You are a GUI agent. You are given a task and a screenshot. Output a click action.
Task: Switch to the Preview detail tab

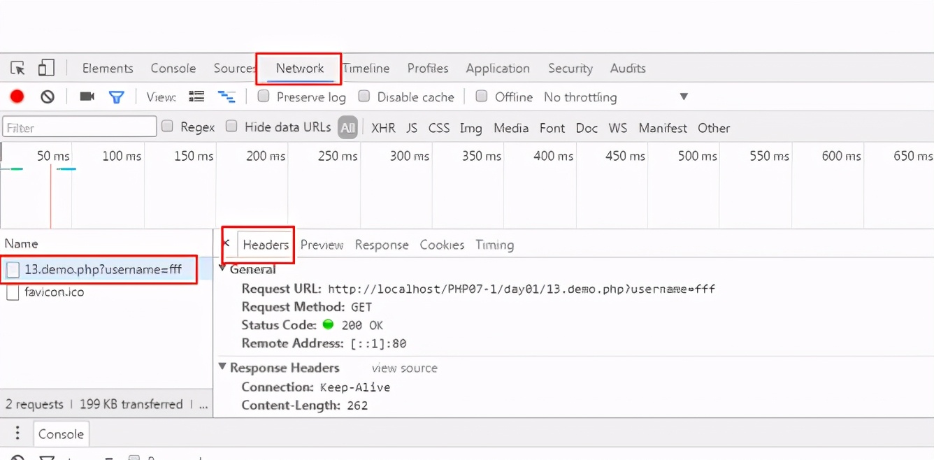[322, 245]
